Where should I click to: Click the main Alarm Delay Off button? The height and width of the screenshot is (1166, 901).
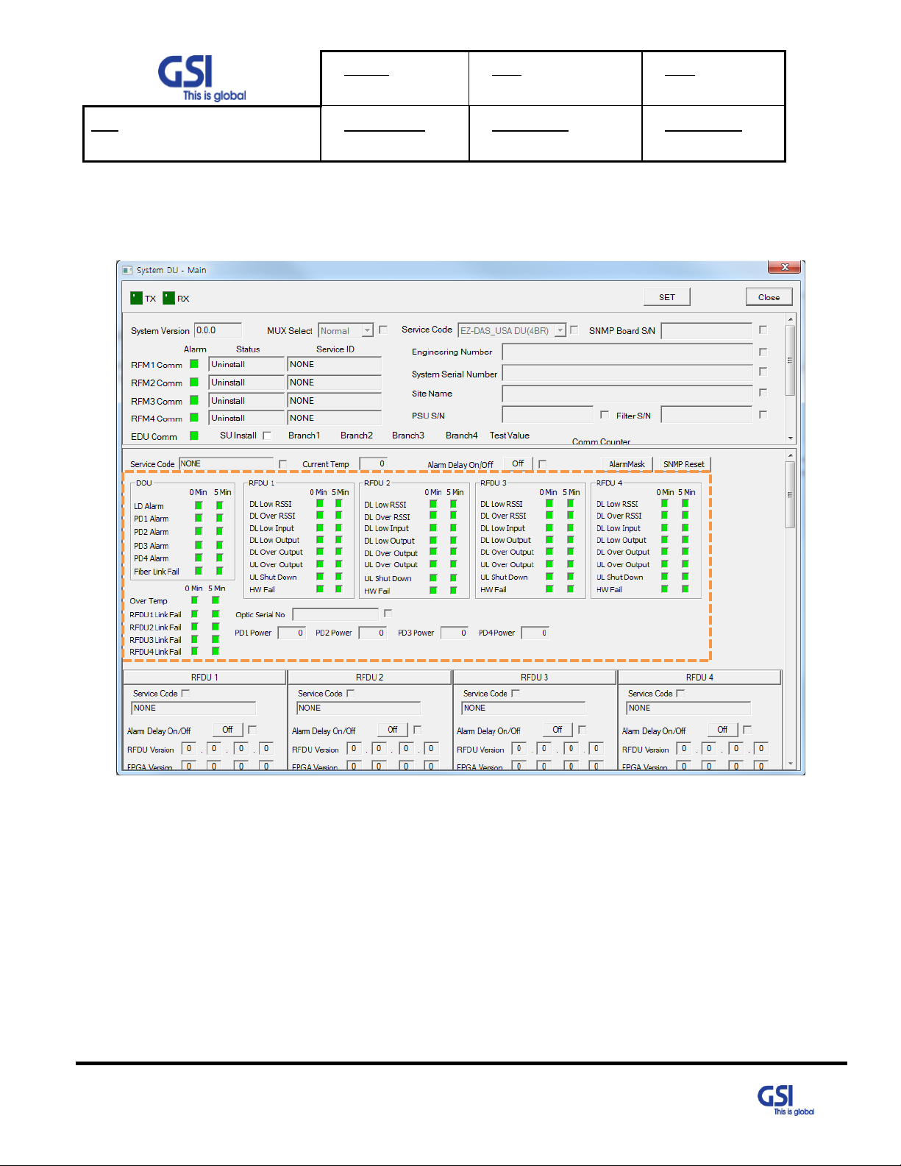518,463
